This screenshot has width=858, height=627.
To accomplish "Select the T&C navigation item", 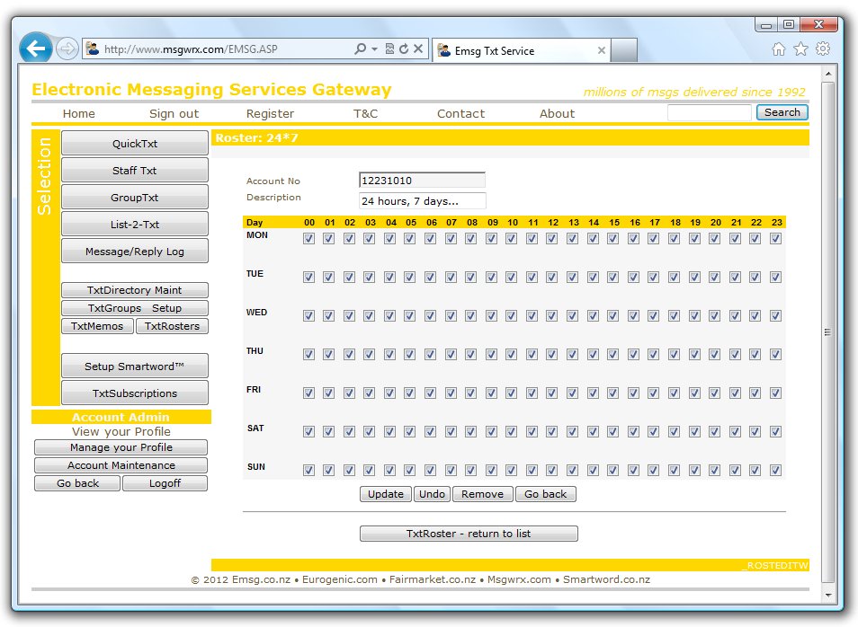I will tap(365, 113).
